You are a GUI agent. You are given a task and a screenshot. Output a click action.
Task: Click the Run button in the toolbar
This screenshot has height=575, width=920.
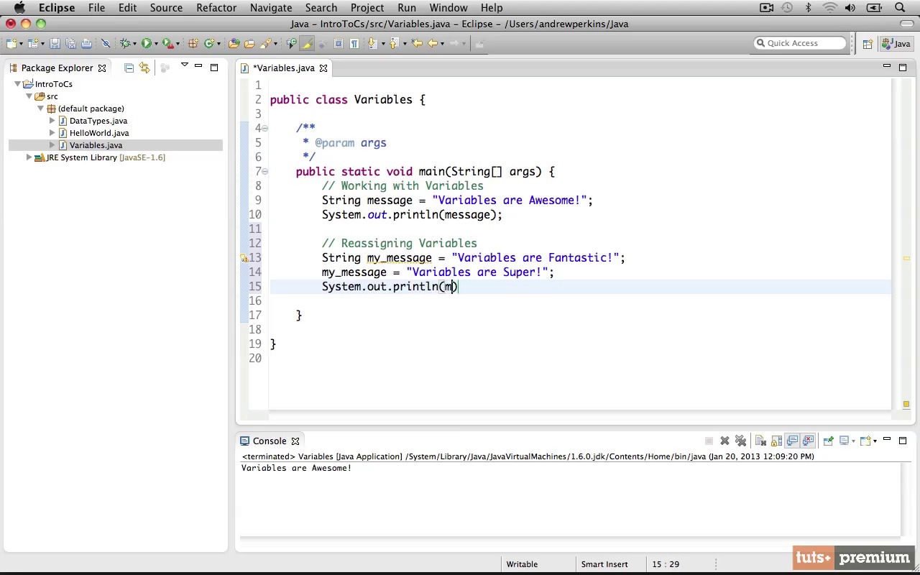point(146,44)
